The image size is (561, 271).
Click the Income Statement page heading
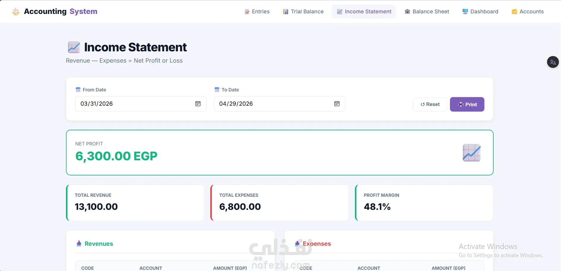135,47
